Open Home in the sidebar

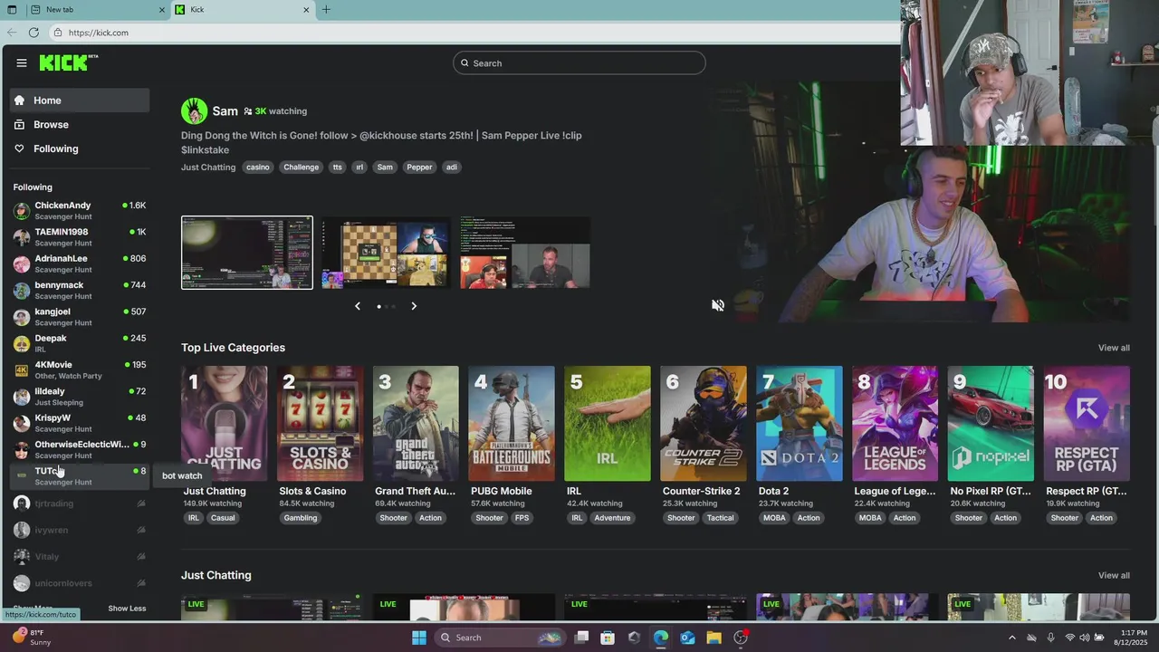pyautogui.click(x=80, y=101)
